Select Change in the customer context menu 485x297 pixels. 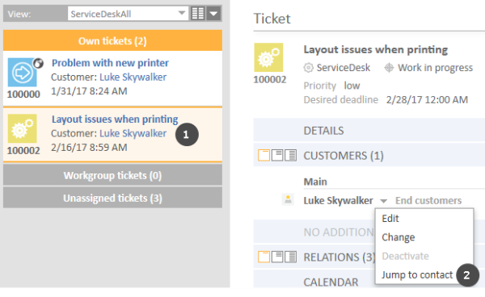coord(399,237)
